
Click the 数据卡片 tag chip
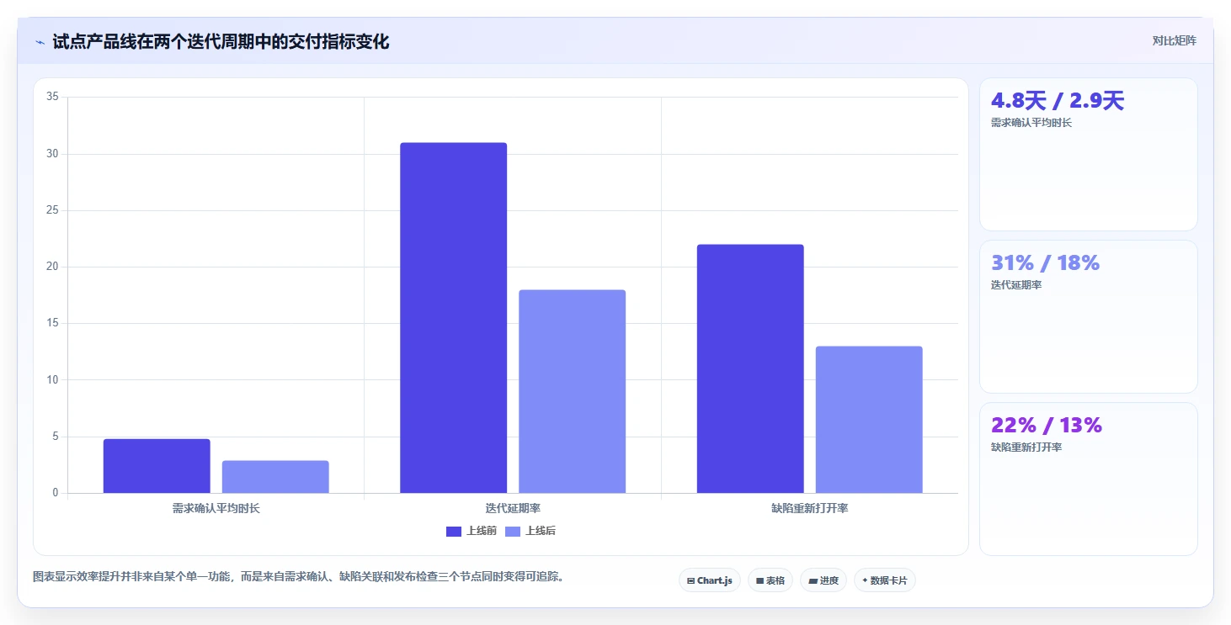[x=885, y=580]
